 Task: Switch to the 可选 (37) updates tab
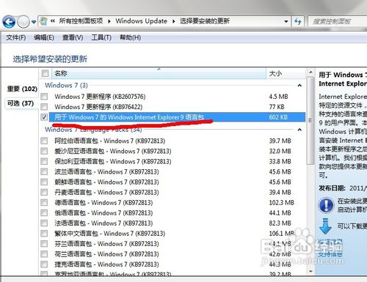pyautogui.click(x=21, y=103)
